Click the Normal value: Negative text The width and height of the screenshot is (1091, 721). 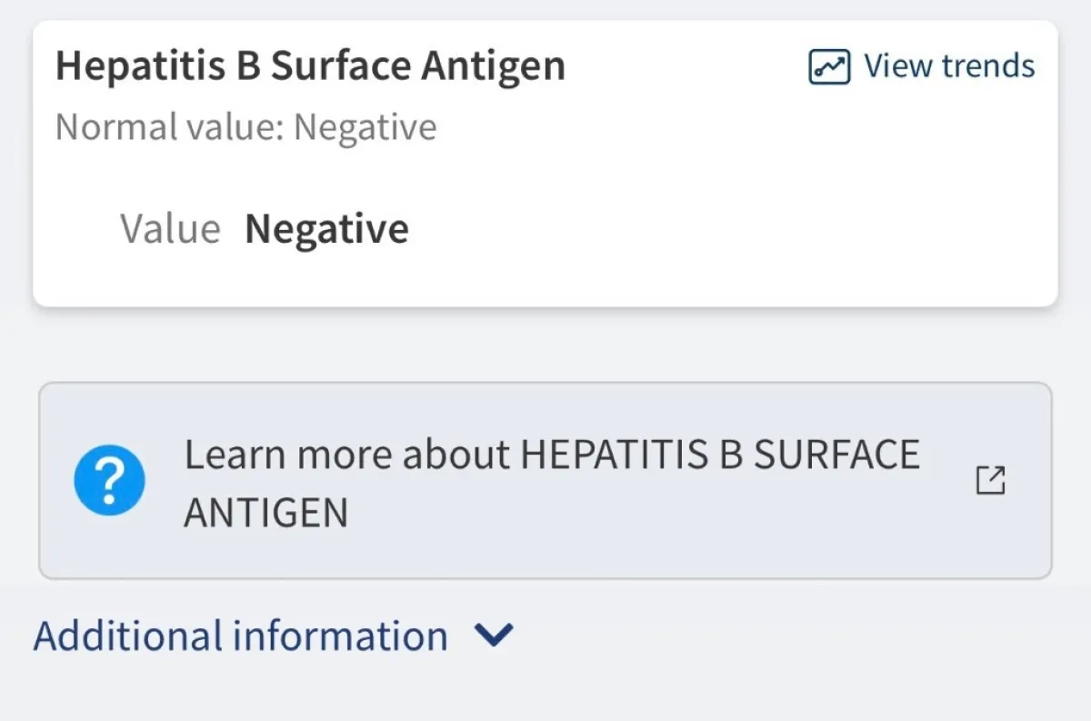245,127
